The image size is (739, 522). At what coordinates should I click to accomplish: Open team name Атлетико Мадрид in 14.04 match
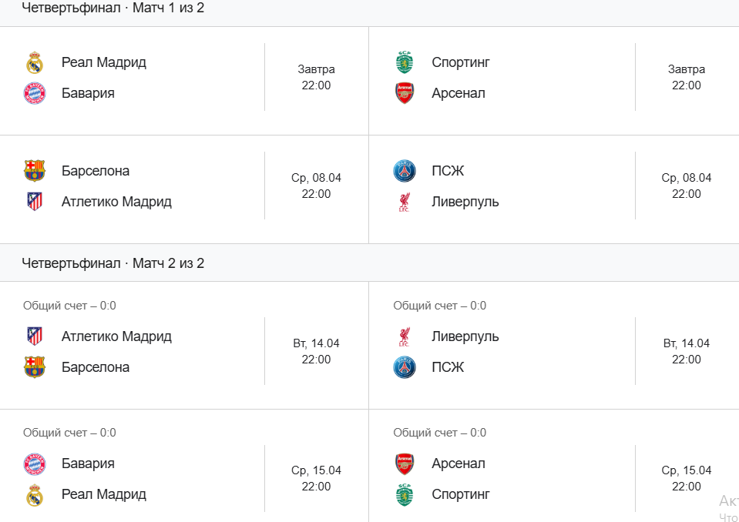(x=116, y=336)
